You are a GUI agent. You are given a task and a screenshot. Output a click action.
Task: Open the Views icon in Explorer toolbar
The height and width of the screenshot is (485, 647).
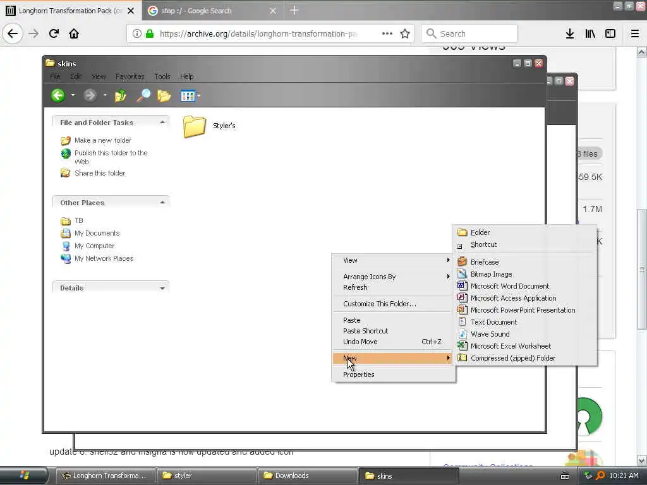(x=188, y=96)
